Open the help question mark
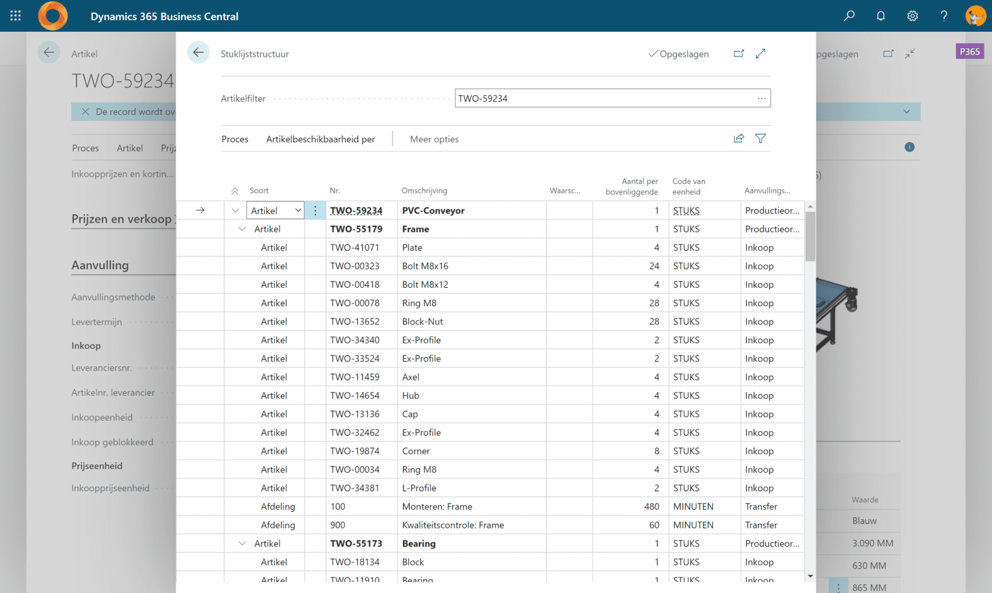This screenshot has height=593, width=992. [x=944, y=16]
